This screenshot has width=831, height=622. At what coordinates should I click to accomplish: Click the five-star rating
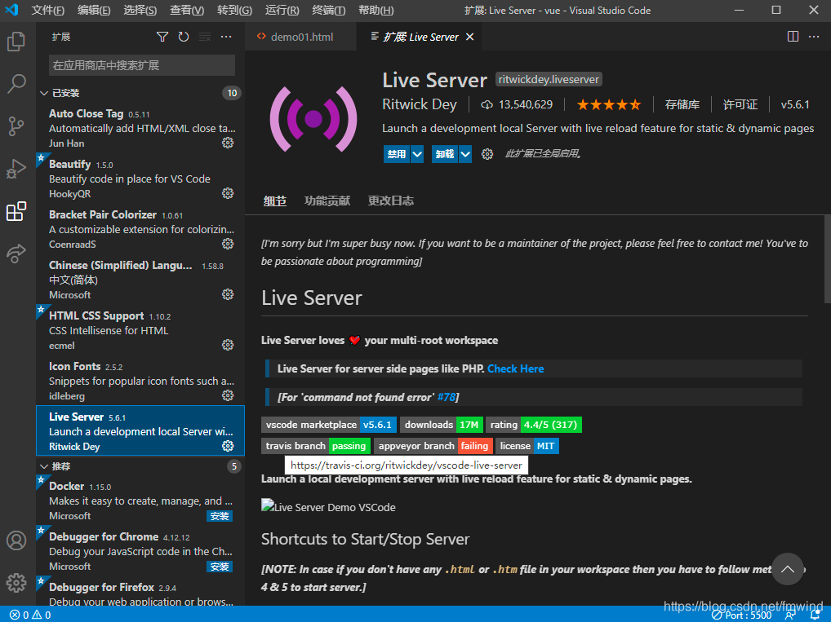tap(609, 105)
